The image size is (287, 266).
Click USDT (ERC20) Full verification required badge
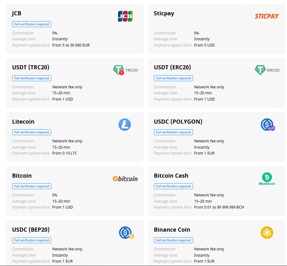[x=173, y=78]
